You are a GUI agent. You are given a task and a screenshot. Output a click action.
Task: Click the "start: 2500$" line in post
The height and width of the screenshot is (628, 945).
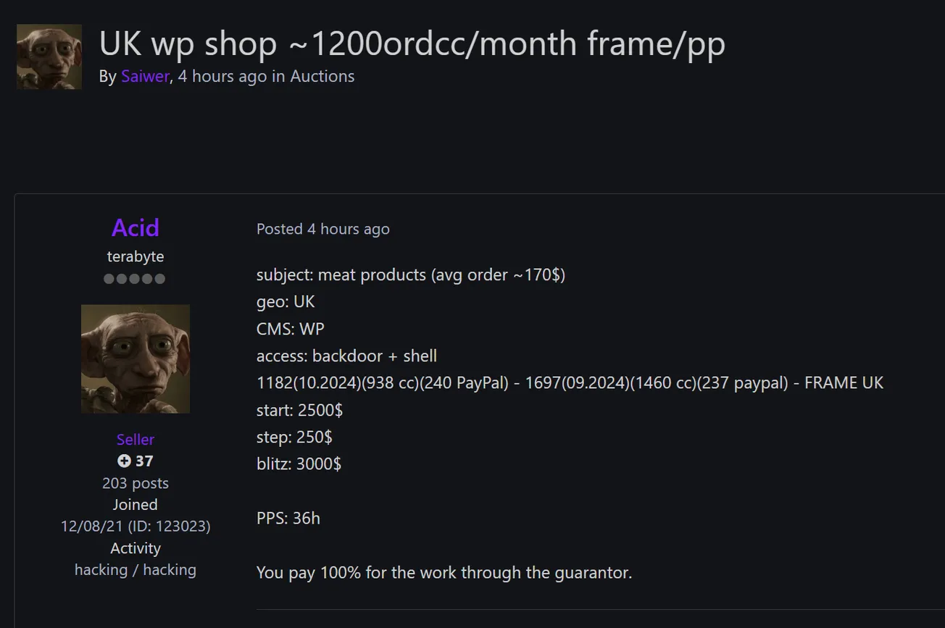click(300, 410)
